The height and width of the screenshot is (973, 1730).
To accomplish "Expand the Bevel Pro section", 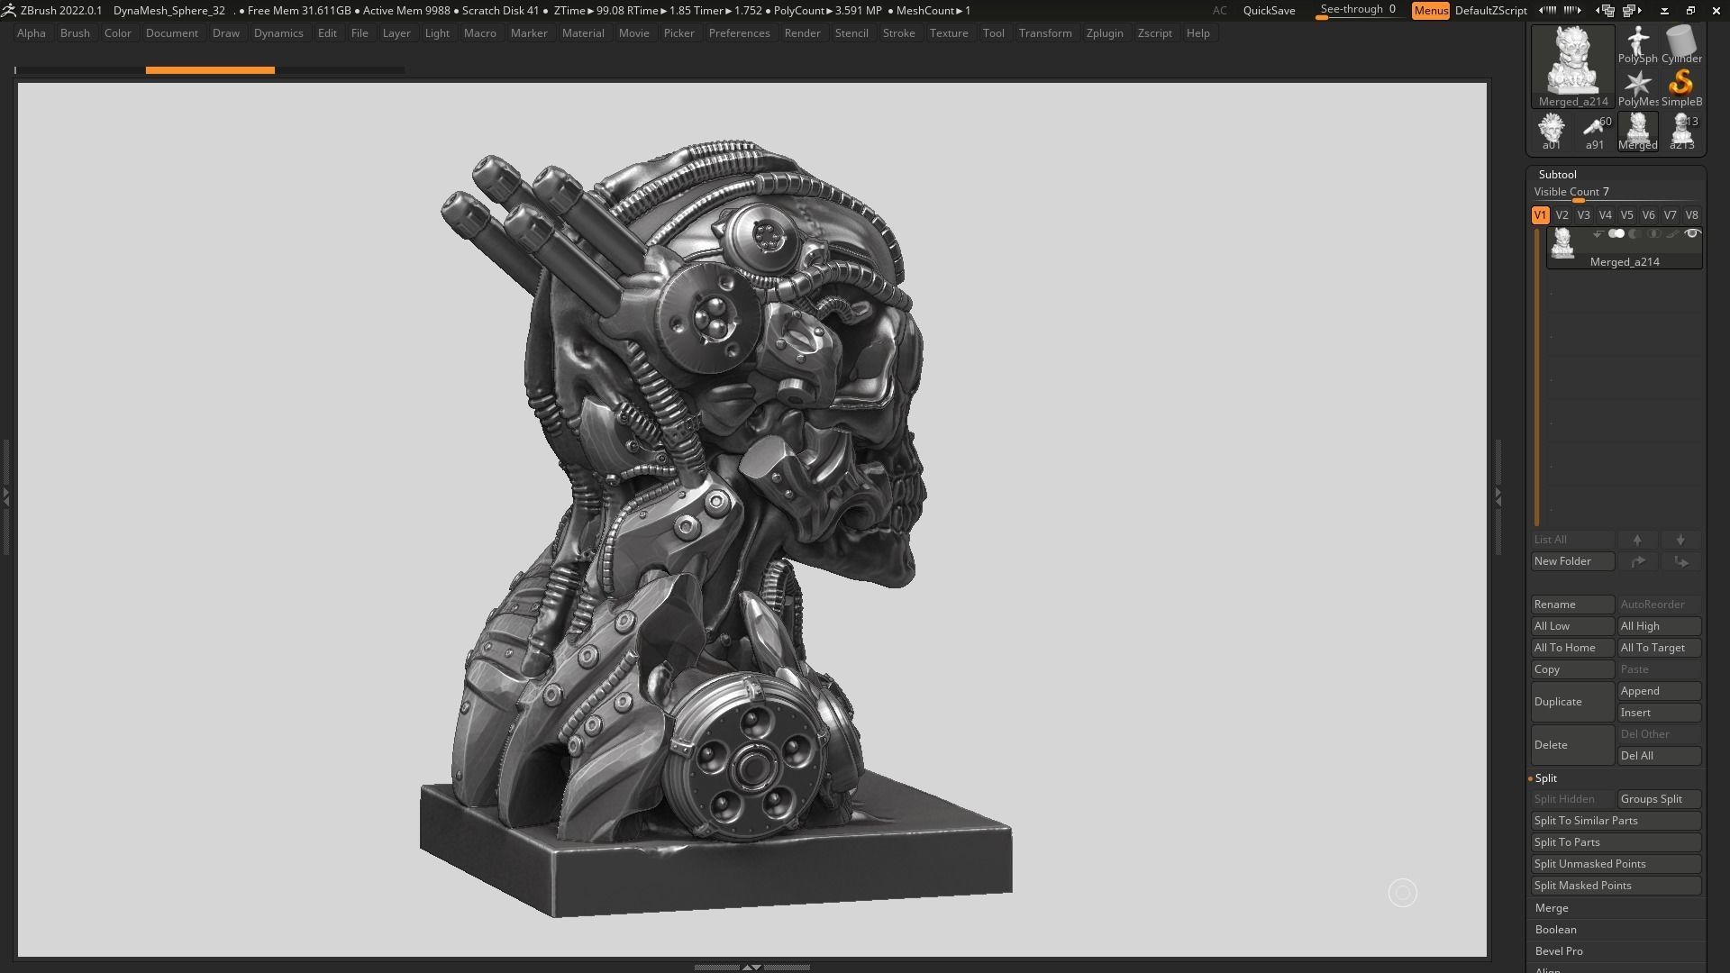I will tap(1559, 951).
